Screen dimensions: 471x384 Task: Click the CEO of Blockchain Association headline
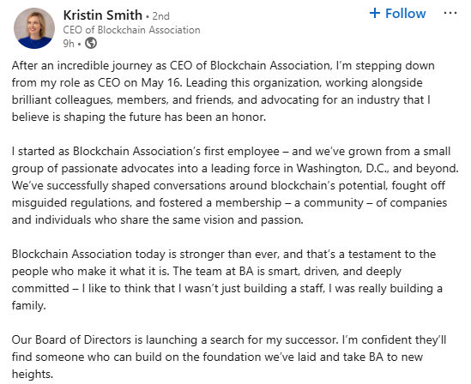click(x=131, y=30)
